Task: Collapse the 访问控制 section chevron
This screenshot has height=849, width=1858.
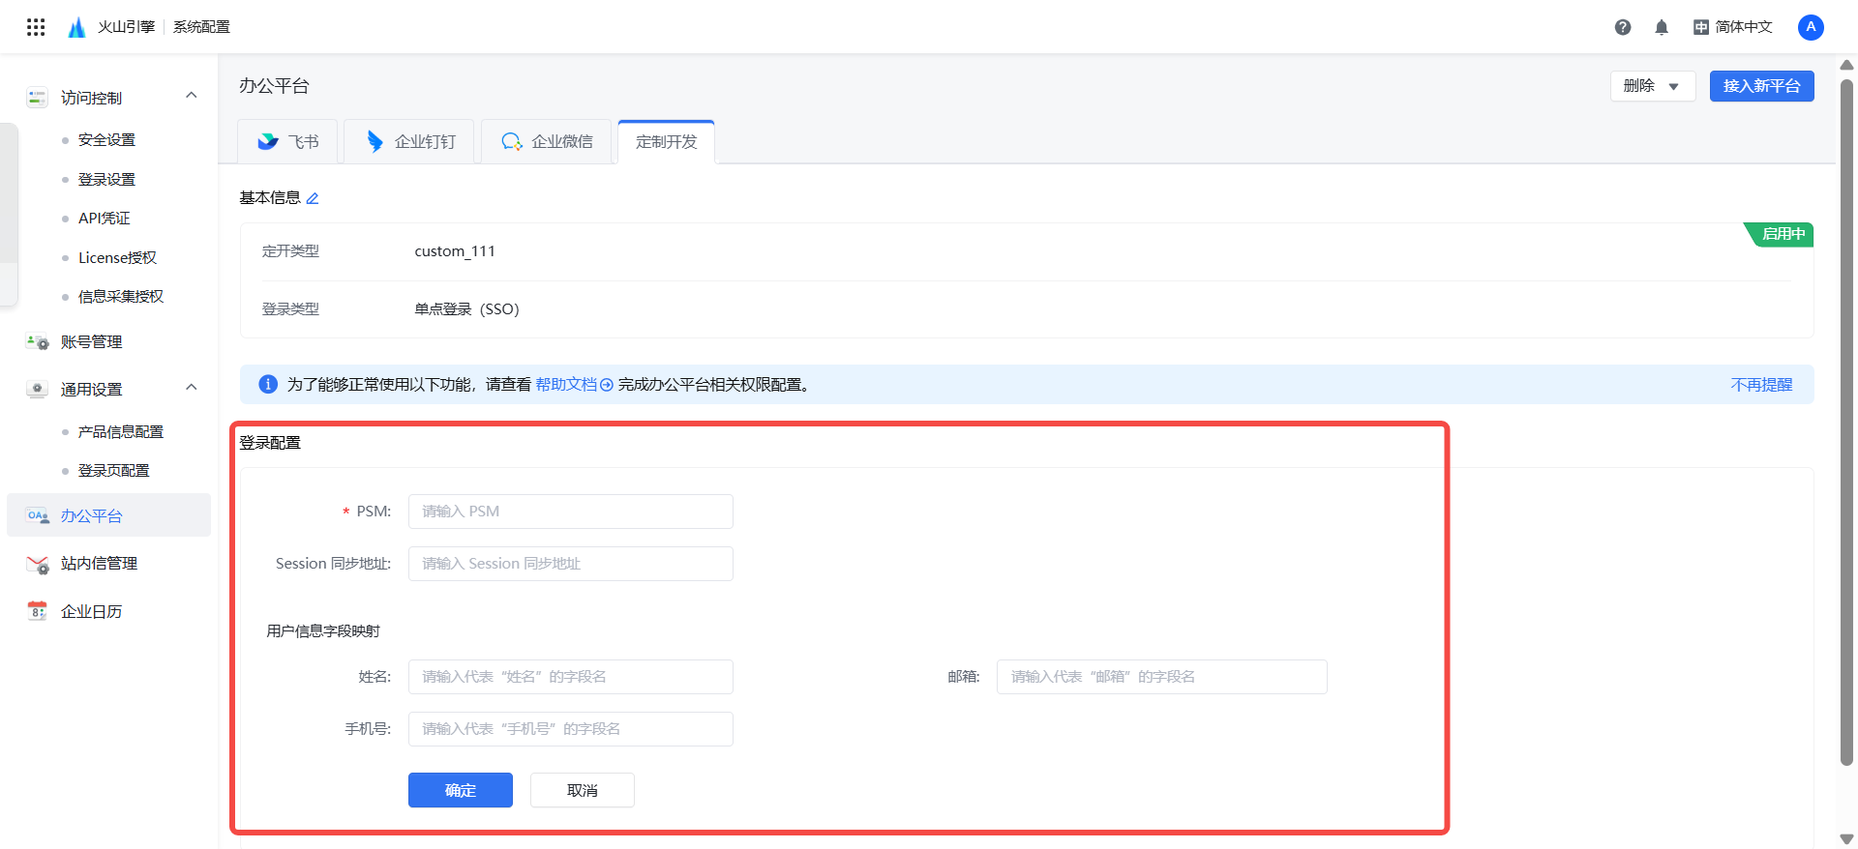Action: click(192, 95)
